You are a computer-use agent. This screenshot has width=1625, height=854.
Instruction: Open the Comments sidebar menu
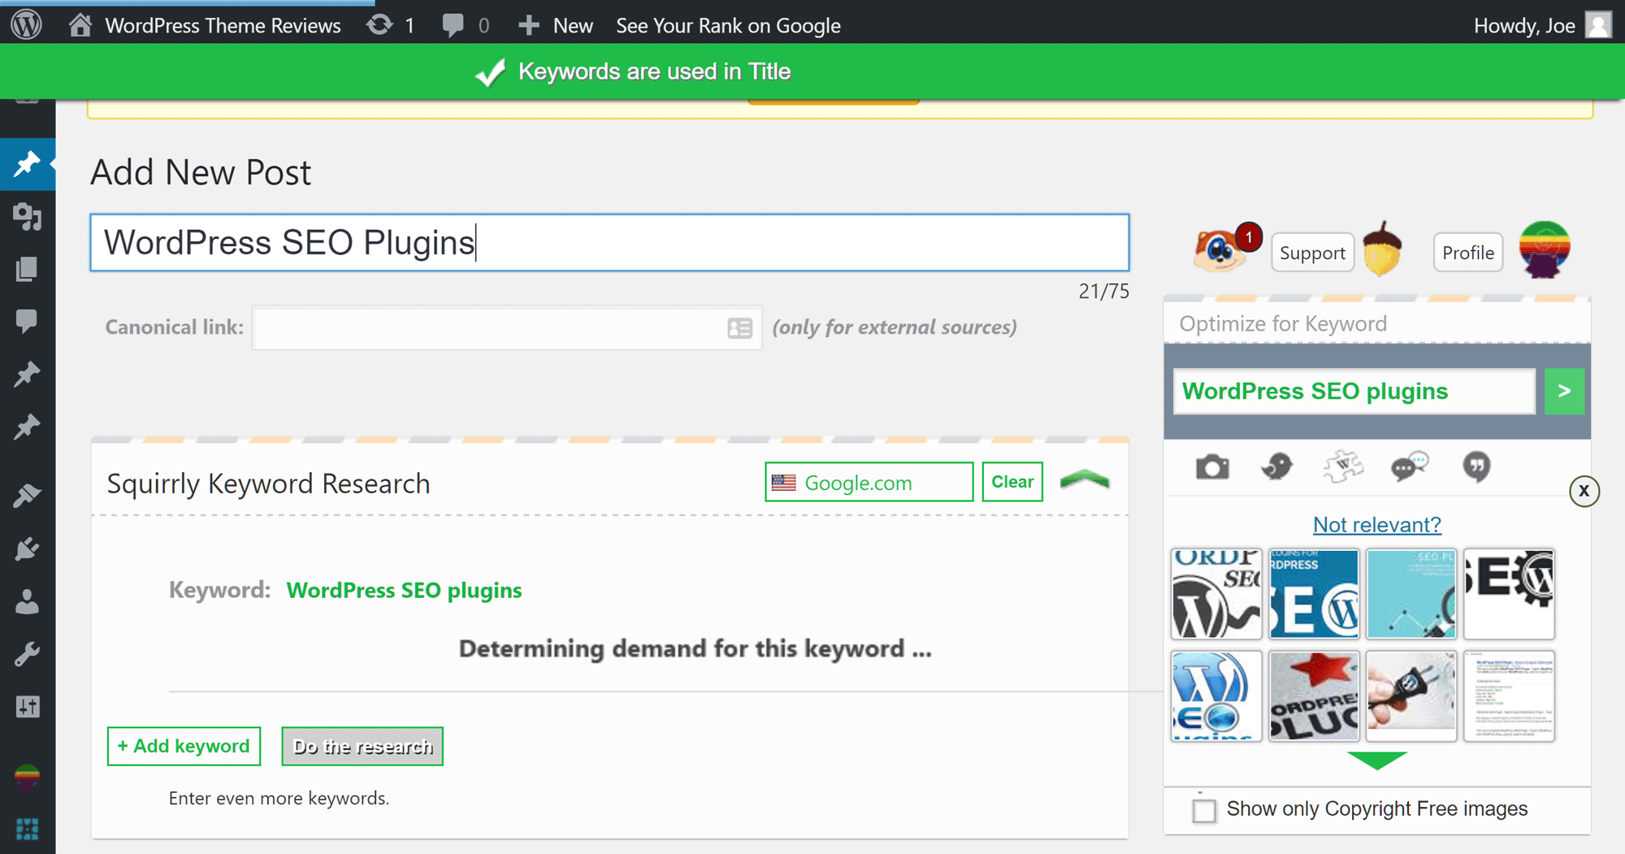point(27,321)
